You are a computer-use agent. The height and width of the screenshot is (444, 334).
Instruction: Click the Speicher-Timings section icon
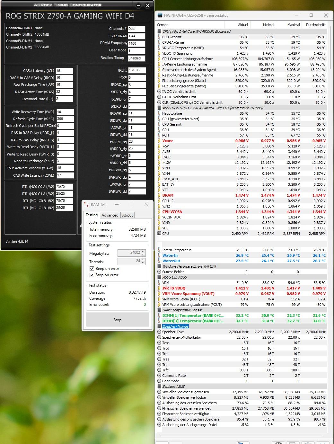point(159,326)
